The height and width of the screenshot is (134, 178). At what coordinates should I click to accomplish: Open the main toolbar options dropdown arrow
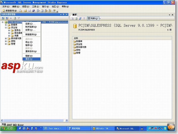click(x=57, y=11)
